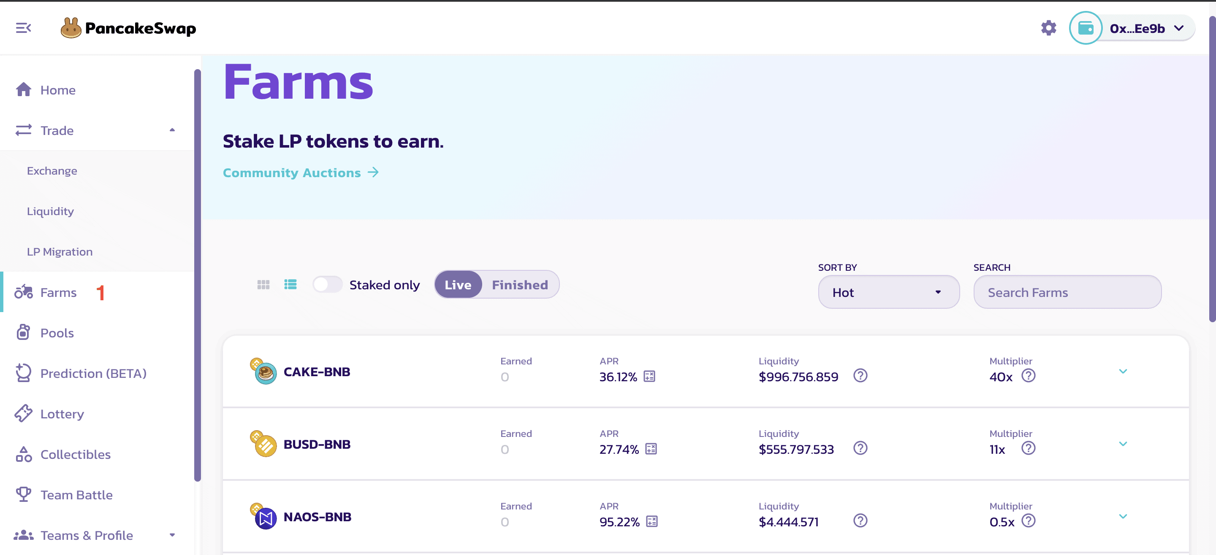Open the Exchange submenu item

(x=52, y=171)
